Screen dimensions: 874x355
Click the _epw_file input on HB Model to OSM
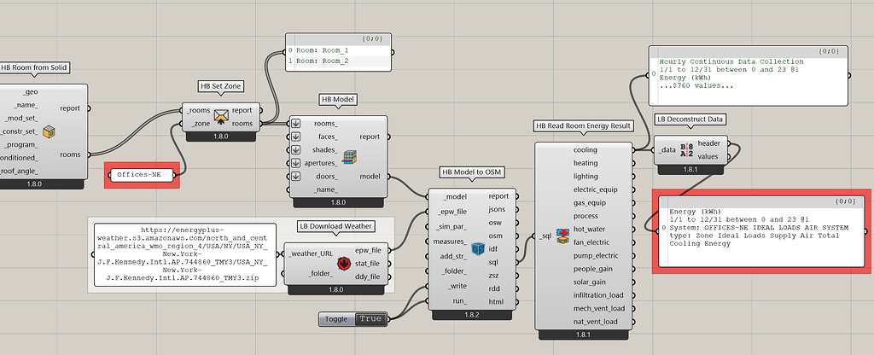[452, 212]
